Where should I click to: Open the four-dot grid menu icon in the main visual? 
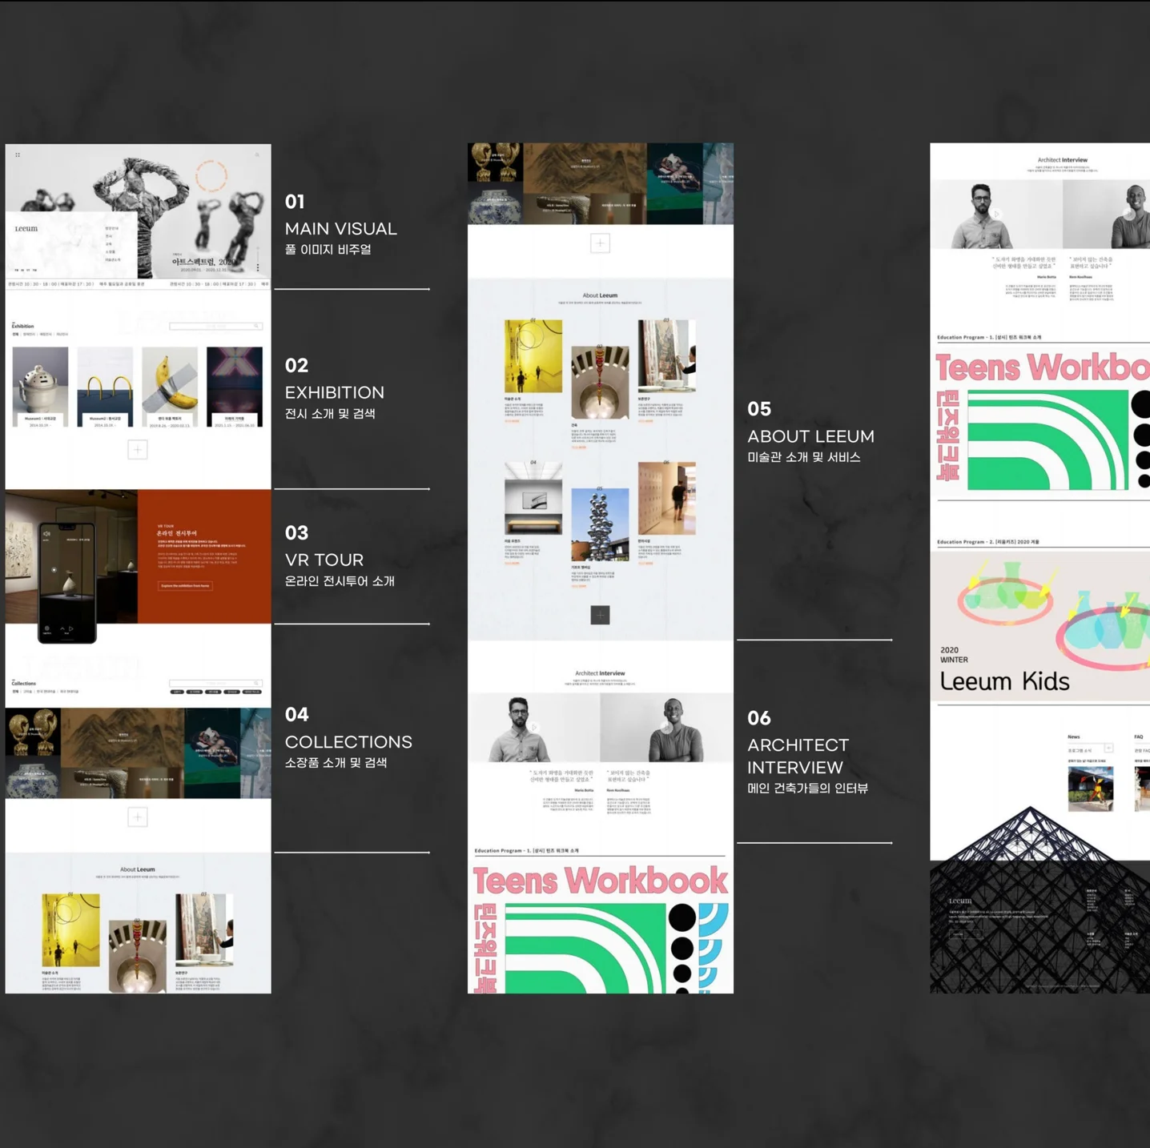tap(18, 155)
